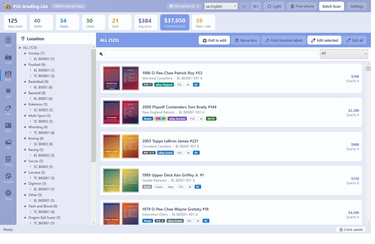
Task: Expand TC BK0001 (5) under Football
Action: coord(31,76)
